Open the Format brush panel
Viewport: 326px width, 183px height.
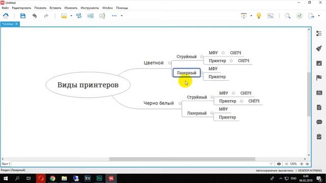click(319, 48)
